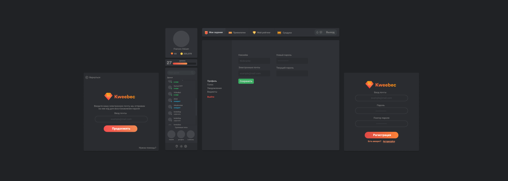Switch to the Мой рейтинг tab
Viewport: 508px width, 181px height.
pos(262,32)
